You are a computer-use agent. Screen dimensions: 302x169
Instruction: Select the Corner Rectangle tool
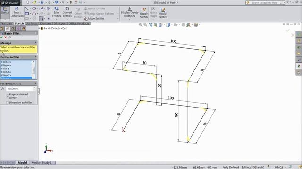27,14
